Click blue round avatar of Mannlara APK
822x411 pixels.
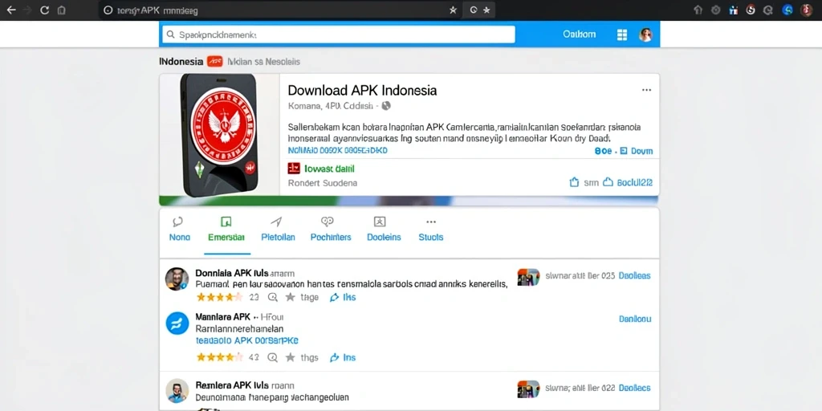click(177, 323)
